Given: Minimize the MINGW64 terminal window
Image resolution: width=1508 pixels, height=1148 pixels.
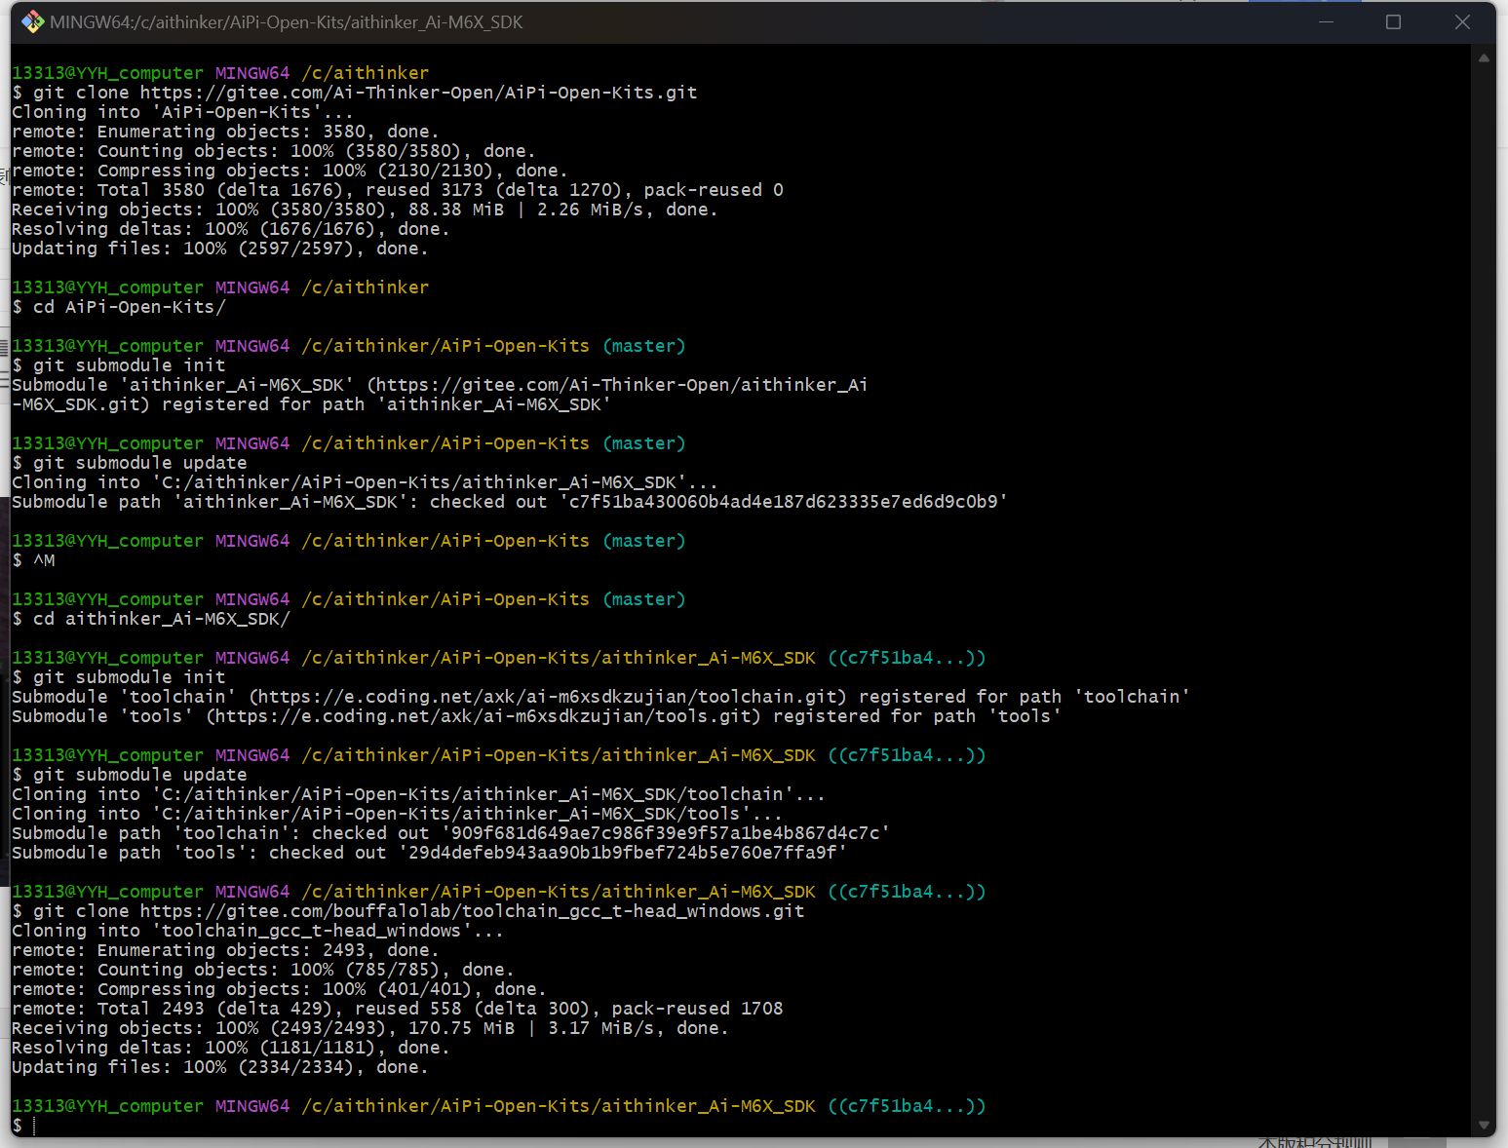Looking at the screenshot, I should coord(1326,21).
